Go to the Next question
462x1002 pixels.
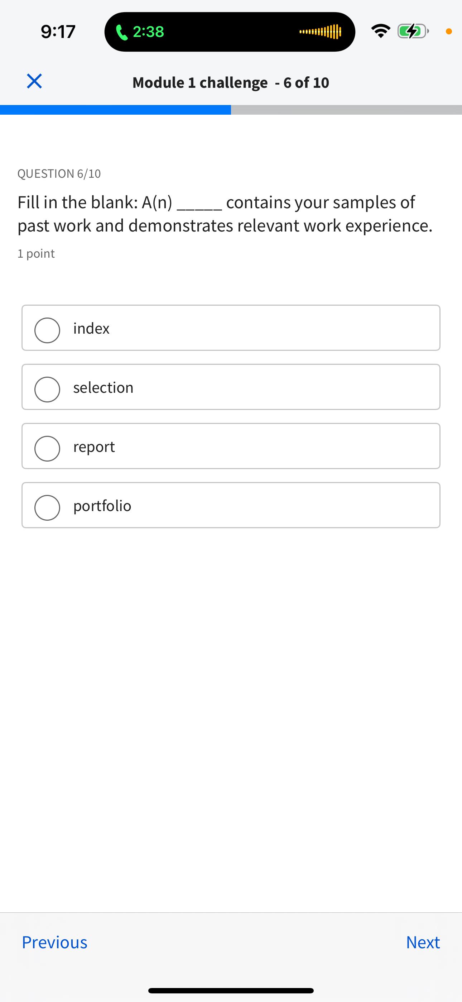[x=423, y=942]
